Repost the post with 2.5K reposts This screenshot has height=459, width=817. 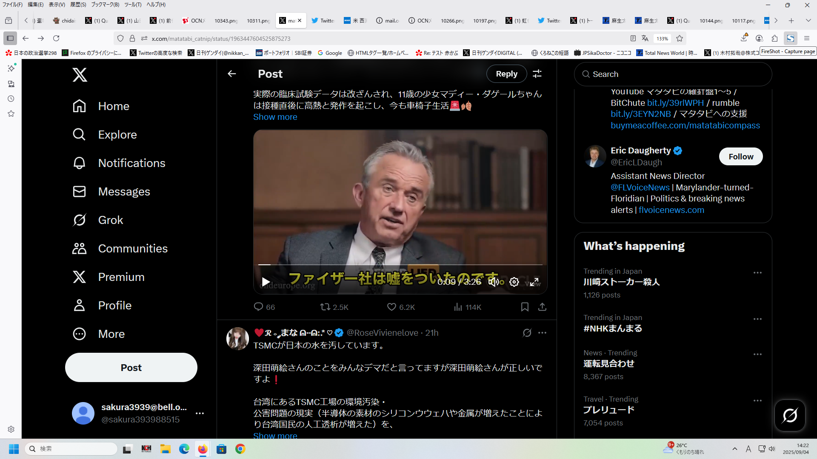point(325,307)
